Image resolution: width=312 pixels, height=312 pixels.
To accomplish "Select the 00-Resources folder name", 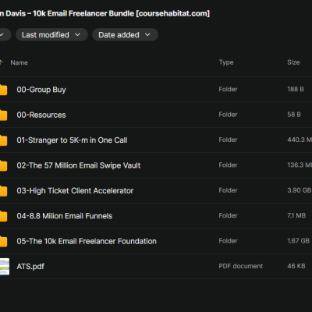I will 41,115.
